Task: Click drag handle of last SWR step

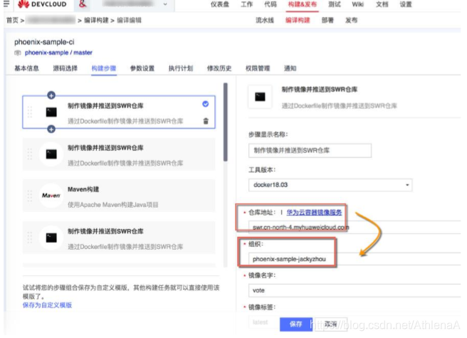Action: pos(29,238)
